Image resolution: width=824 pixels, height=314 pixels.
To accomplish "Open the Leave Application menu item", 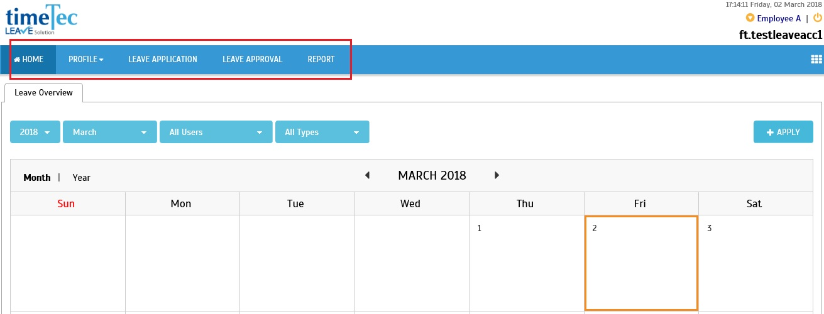I will [163, 60].
